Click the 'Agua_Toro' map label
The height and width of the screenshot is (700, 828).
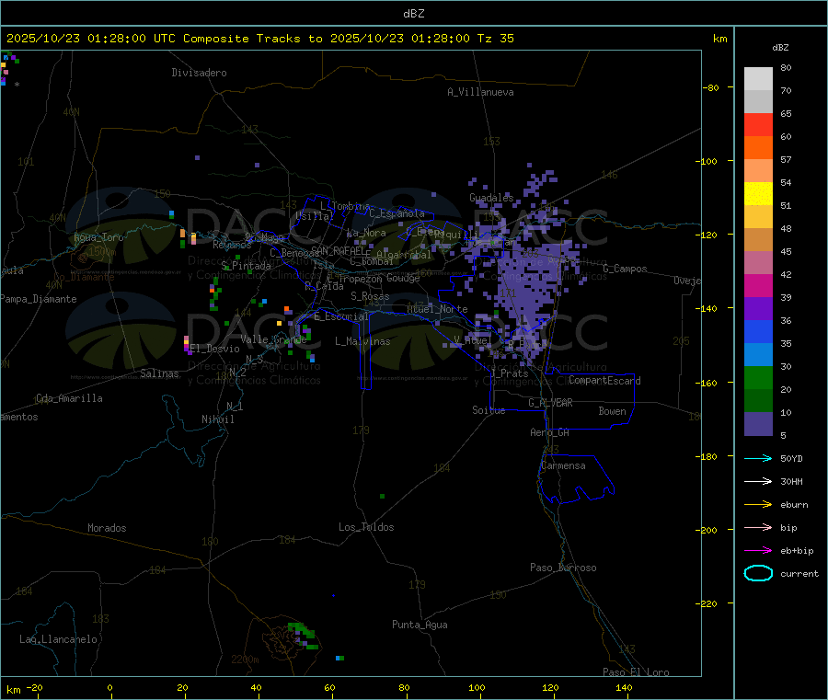(x=98, y=237)
